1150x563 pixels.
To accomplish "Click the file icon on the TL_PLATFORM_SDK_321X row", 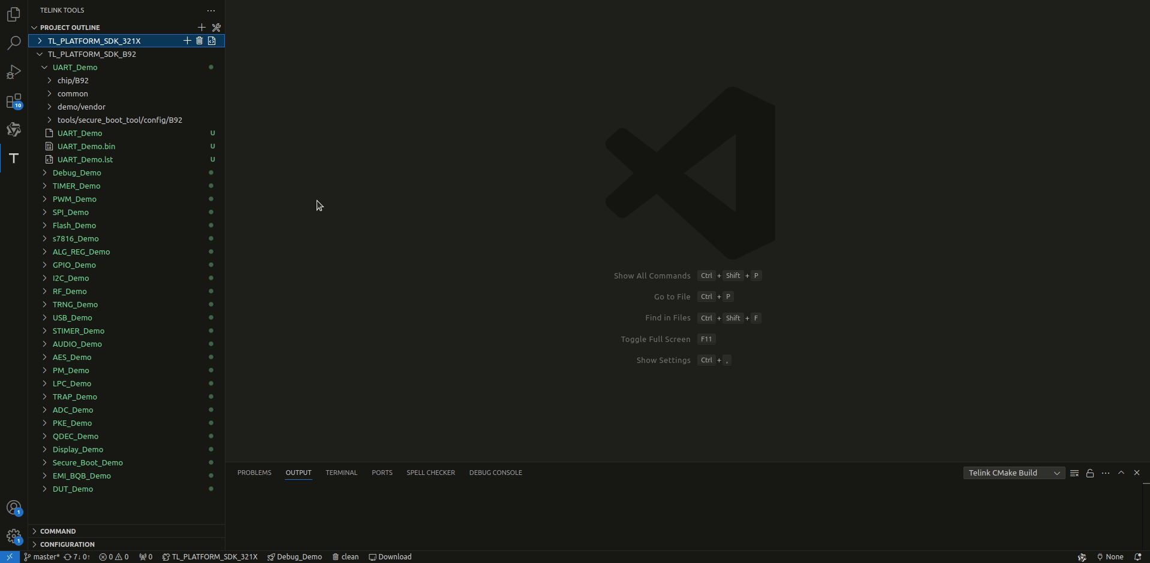I will (212, 41).
